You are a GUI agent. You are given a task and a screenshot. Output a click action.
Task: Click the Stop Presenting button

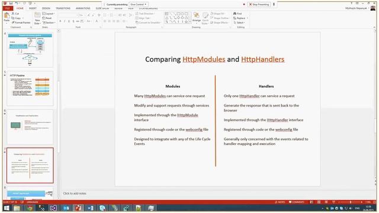pyautogui.click(x=259, y=4)
